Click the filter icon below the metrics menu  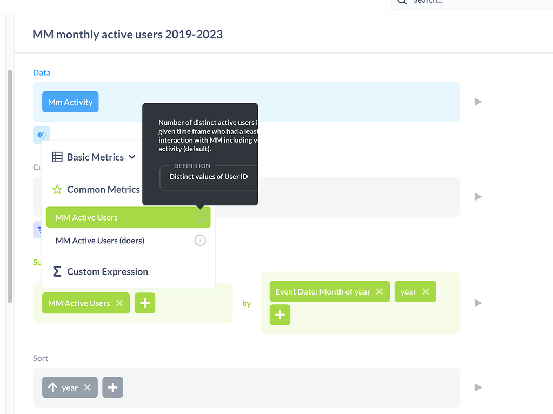point(39,230)
